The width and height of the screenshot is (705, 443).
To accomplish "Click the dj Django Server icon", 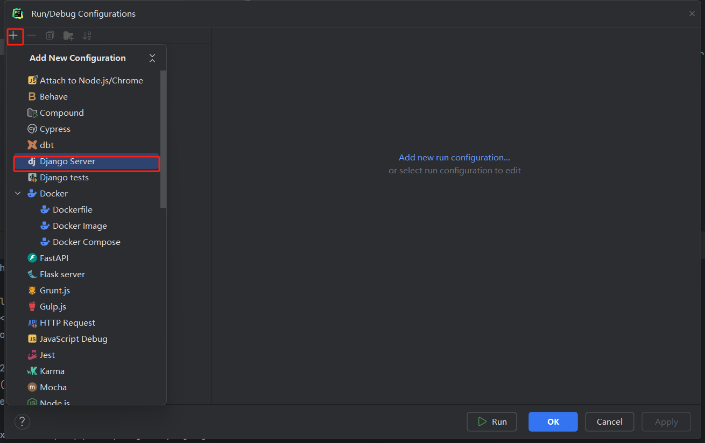I will (32, 161).
